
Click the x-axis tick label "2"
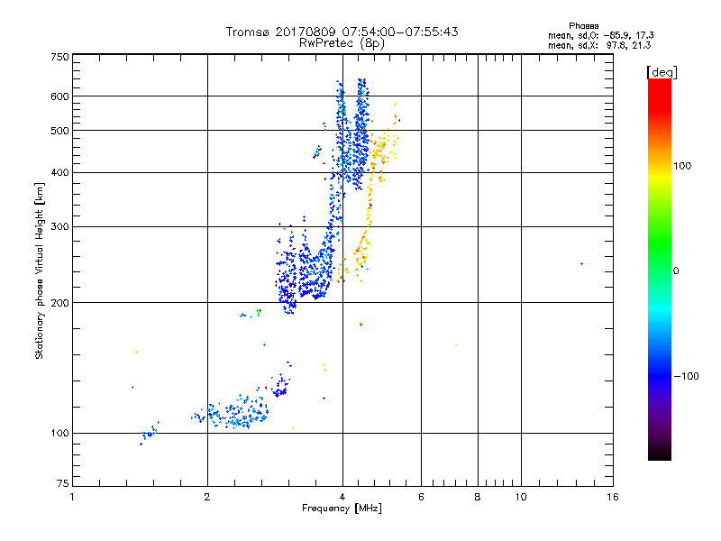[x=207, y=497]
